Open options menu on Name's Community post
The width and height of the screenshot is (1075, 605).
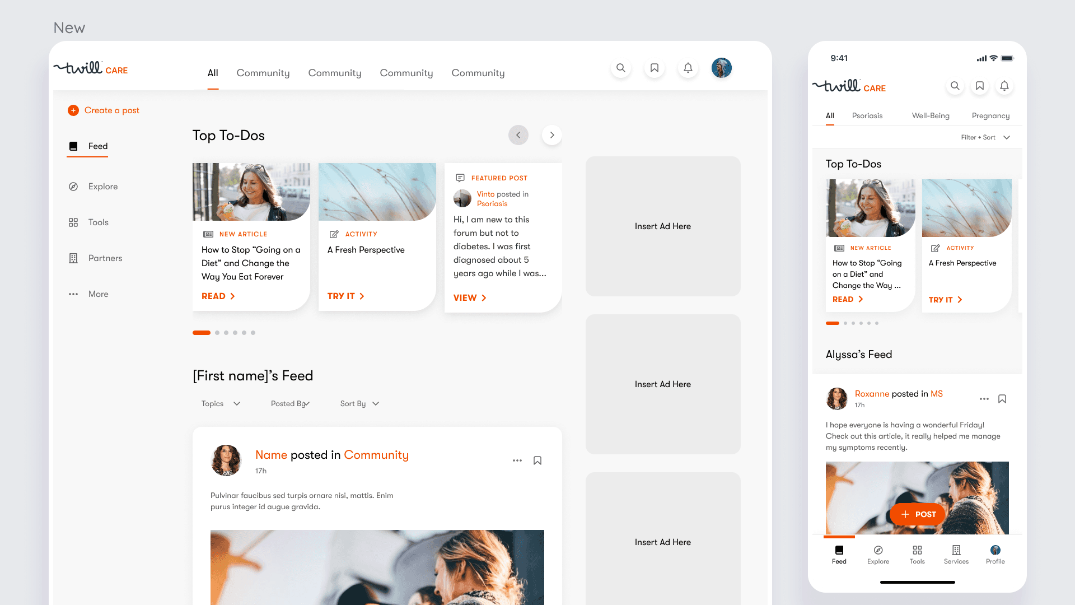pos(517,460)
